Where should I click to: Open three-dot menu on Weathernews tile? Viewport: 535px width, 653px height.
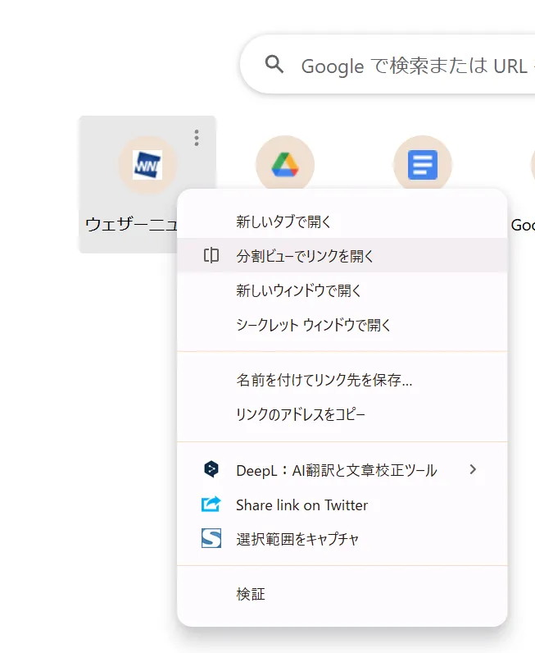pyautogui.click(x=197, y=138)
